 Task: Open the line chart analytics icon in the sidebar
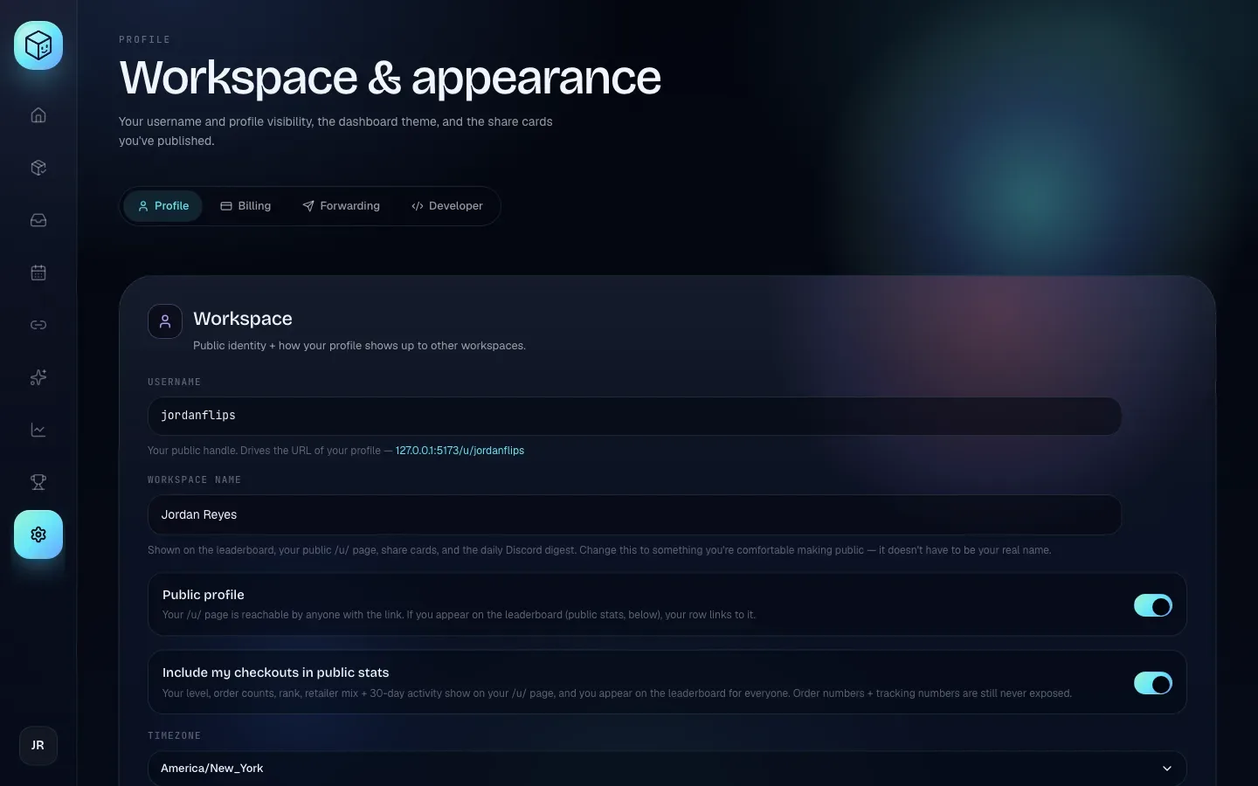(38, 430)
